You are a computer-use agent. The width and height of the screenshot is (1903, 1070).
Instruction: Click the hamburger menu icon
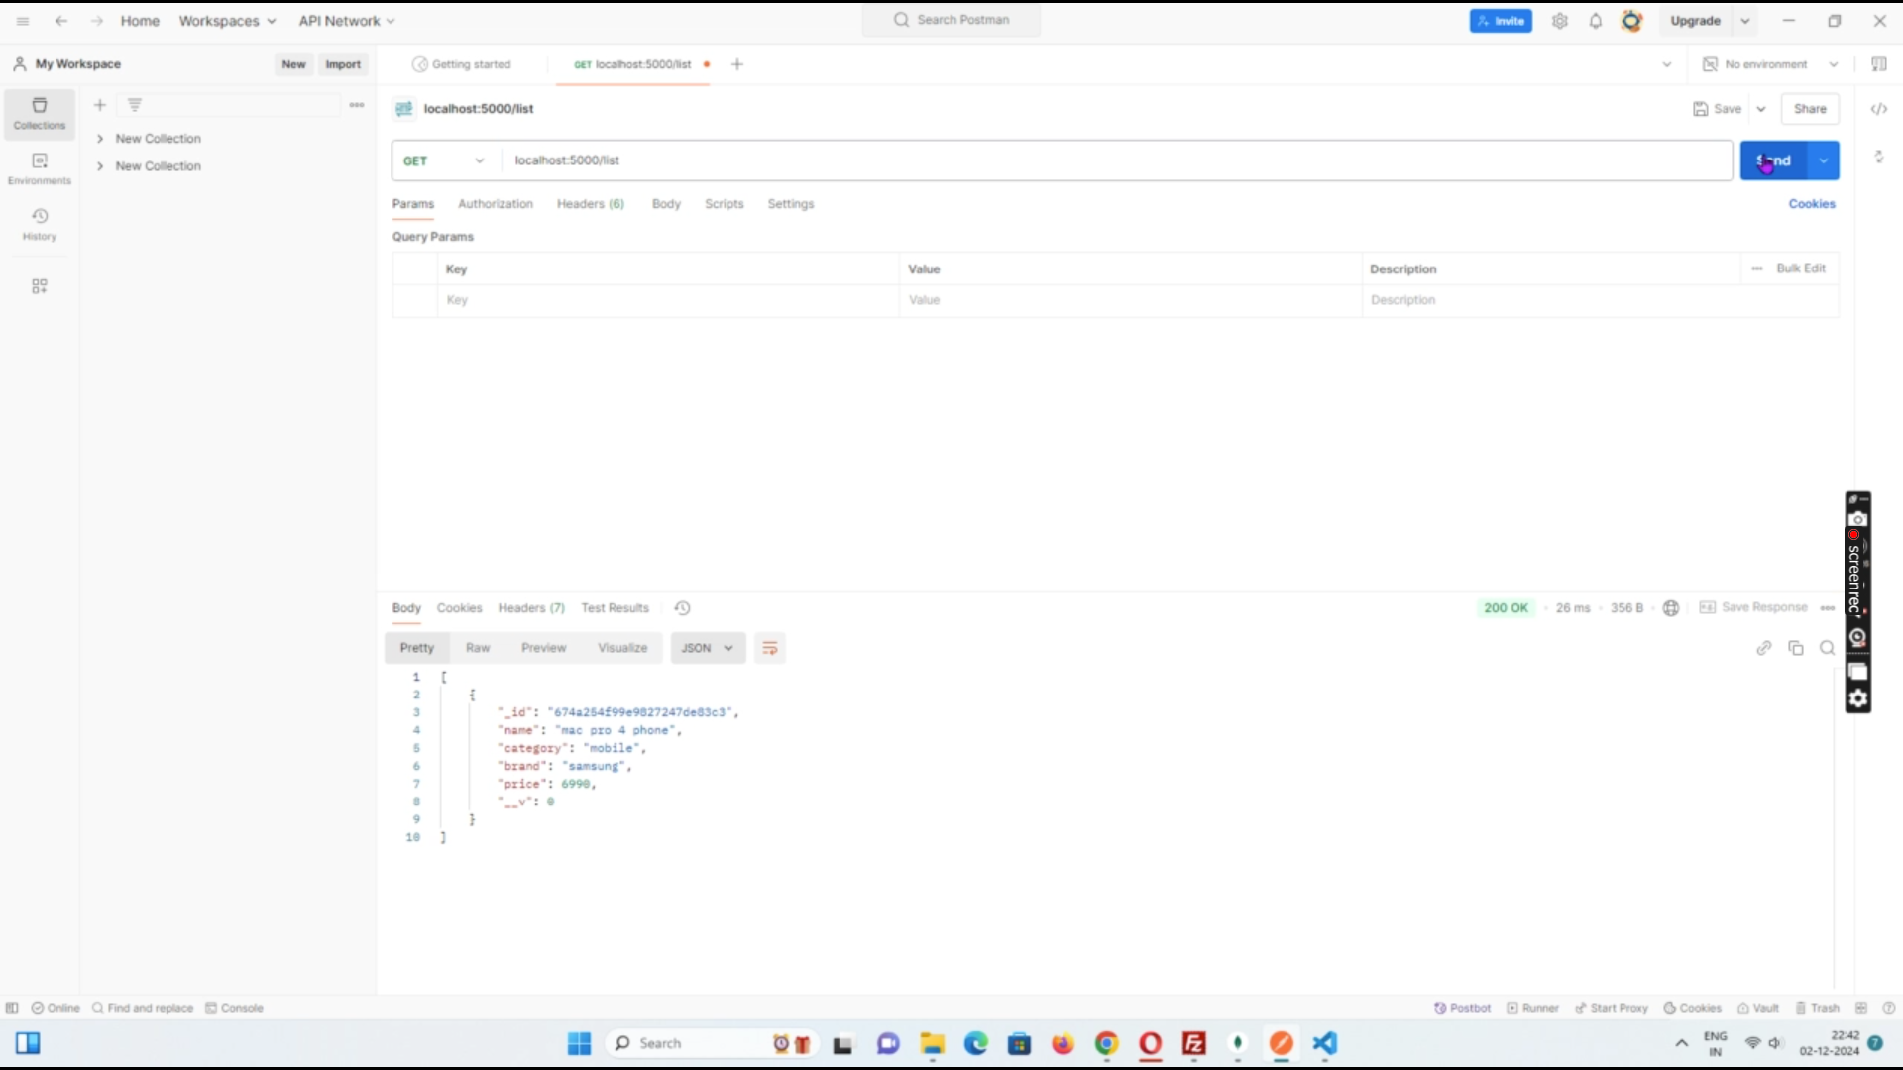23,21
